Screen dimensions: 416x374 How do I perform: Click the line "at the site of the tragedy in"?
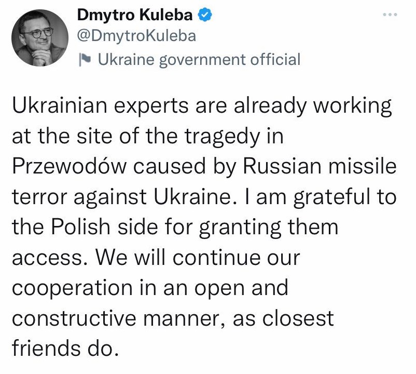147,136
